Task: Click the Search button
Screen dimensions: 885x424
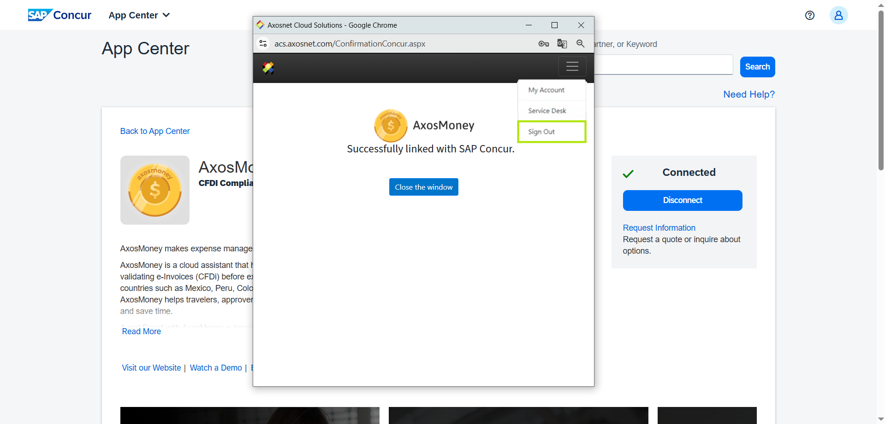Action: click(x=757, y=67)
